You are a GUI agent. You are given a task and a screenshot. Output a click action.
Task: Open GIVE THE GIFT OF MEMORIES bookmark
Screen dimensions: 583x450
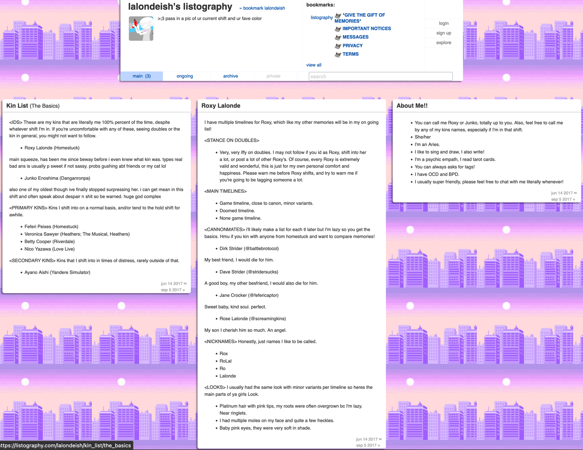360,18
